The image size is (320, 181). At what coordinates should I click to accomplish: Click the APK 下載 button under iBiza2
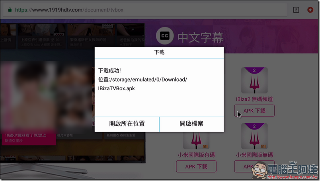pyautogui.click(x=254, y=111)
